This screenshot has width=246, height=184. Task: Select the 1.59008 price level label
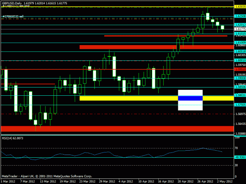[x=240, y=78]
